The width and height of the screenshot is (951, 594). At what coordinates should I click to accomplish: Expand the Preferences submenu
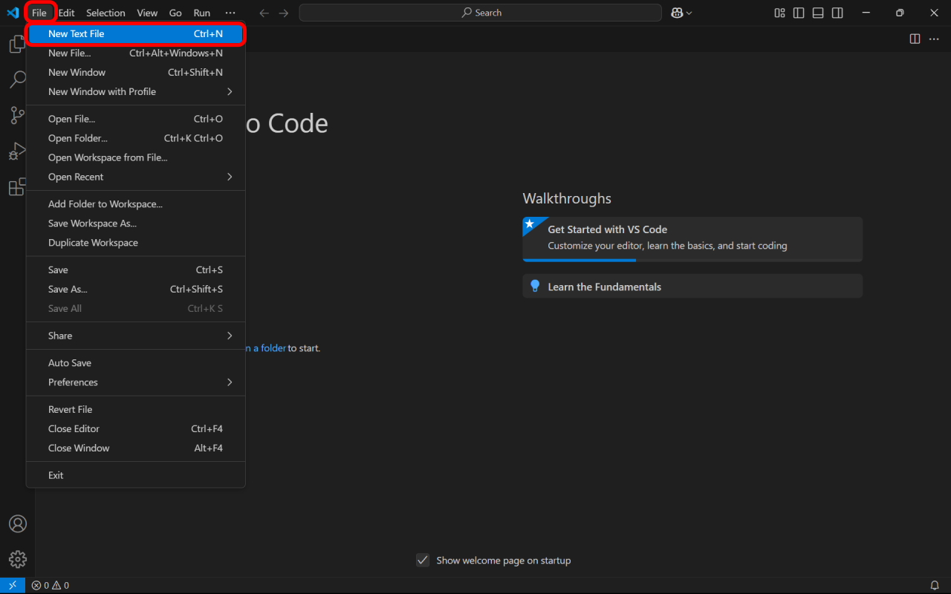click(135, 382)
